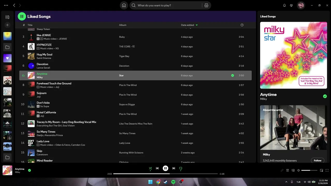Screen dimensions: 331x186
Task: Select the Lady Love track
Action: 136,143
